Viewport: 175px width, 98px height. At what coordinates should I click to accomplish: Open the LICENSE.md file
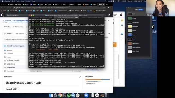[x=11, y=64]
